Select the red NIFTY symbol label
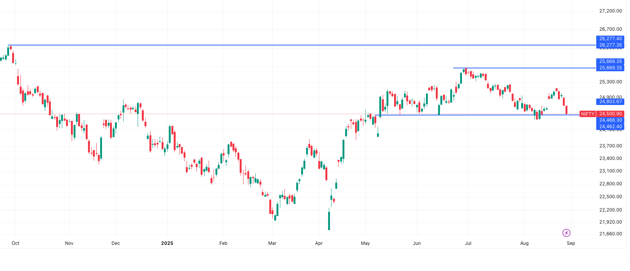Image resolution: width=630 pixels, height=271 pixels. [x=588, y=114]
